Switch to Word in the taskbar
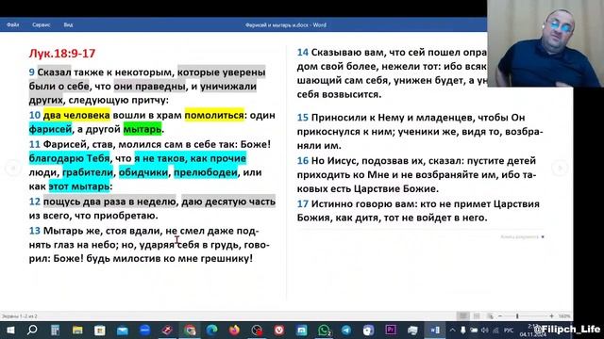 435,331
